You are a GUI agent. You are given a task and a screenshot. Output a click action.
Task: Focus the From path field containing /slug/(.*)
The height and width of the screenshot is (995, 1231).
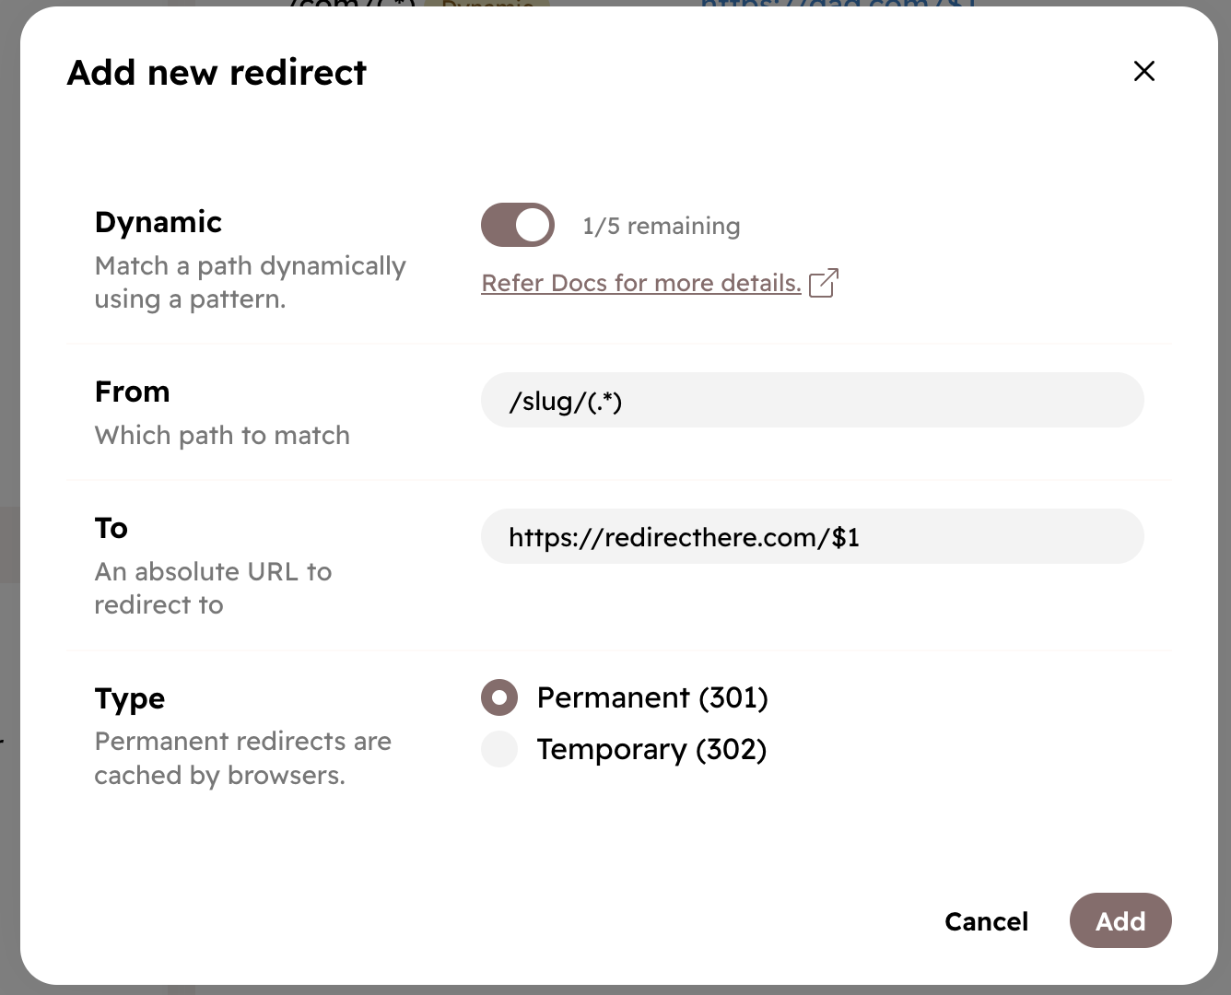(812, 401)
